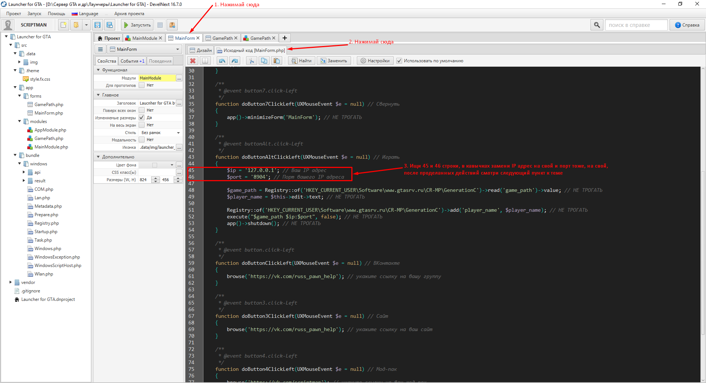Open the Проект menu
This screenshot has width=706, height=383.
point(14,14)
